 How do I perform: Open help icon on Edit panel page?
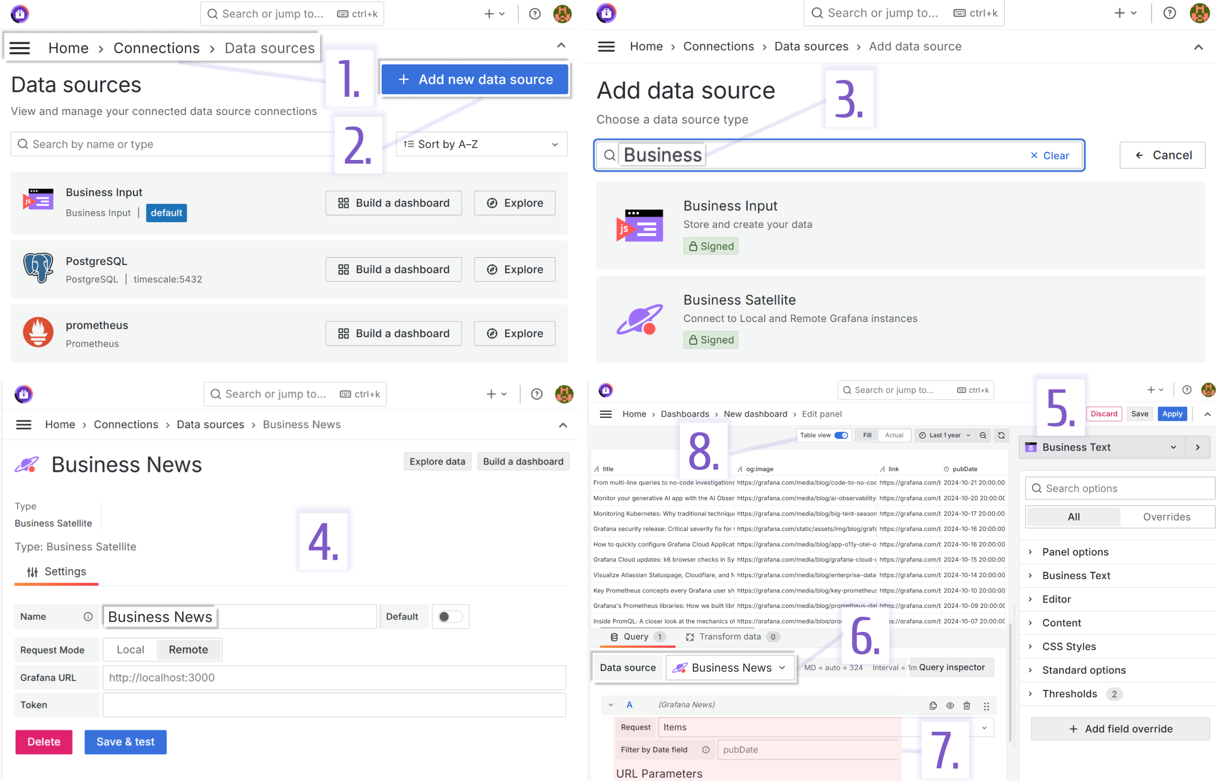pyautogui.click(x=1187, y=390)
